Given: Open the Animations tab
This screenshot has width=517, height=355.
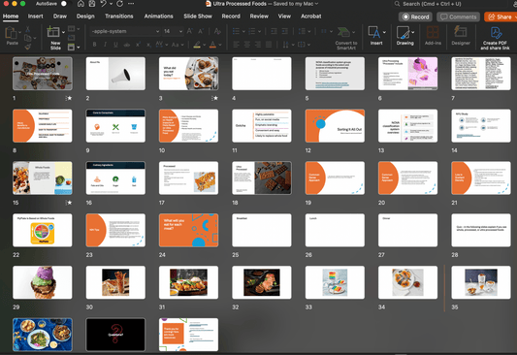Looking at the screenshot, I should [x=159, y=16].
